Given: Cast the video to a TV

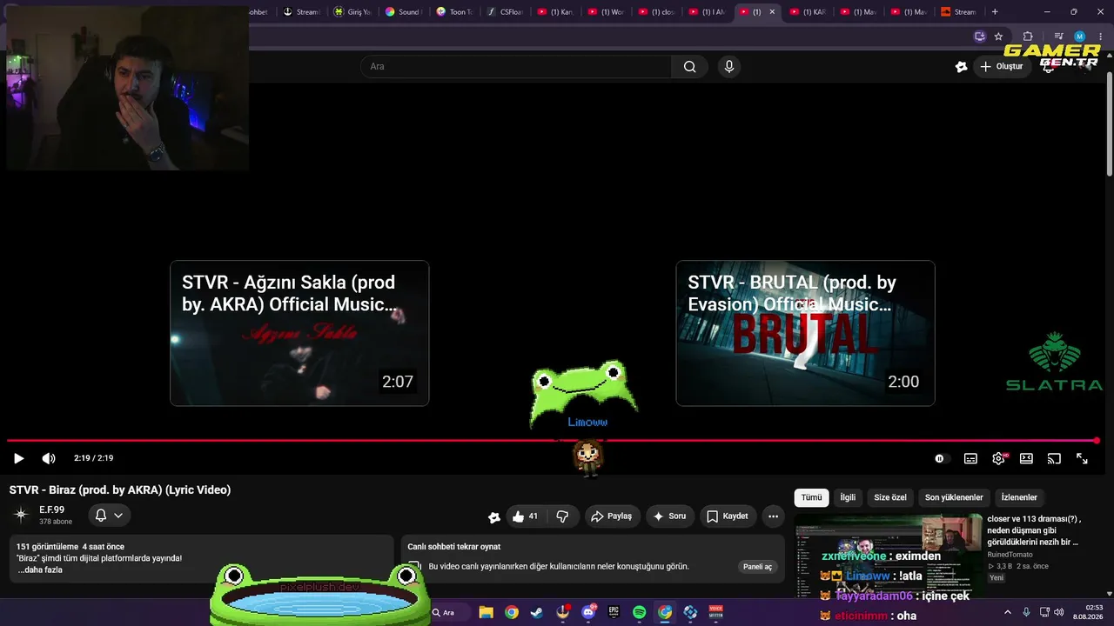Looking at the screenshot, I should [1054, 458].
